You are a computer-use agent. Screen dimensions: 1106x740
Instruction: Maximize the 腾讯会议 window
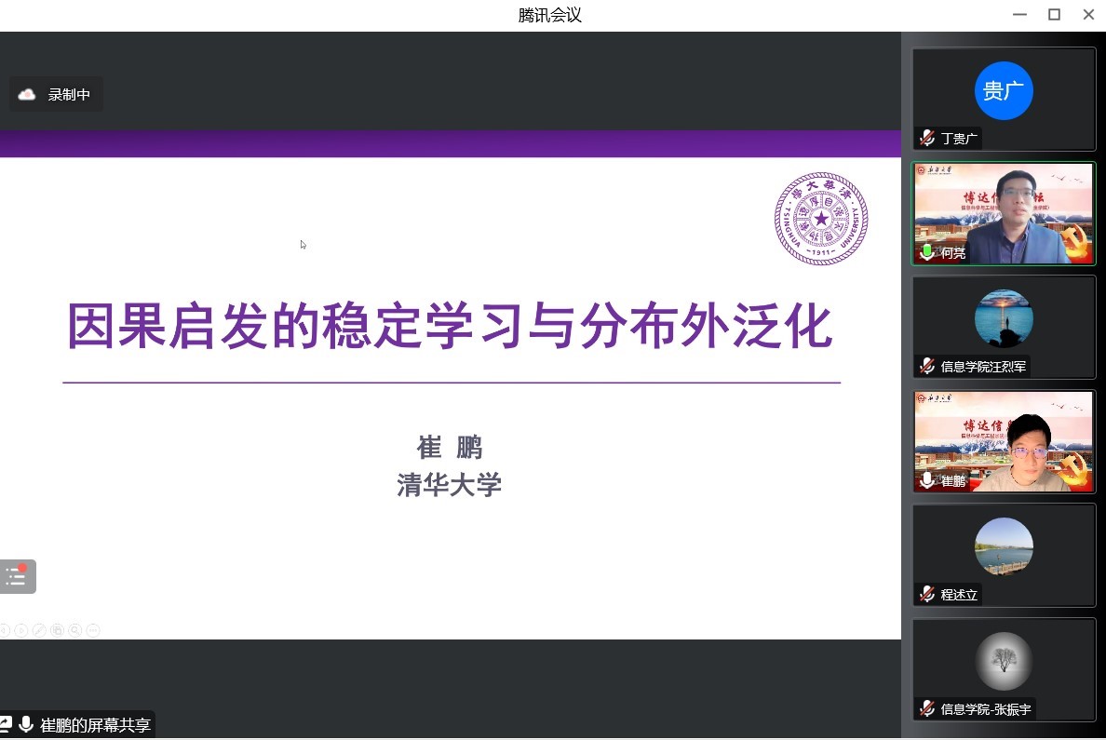pyautogui.click(x=1054, y=14)
